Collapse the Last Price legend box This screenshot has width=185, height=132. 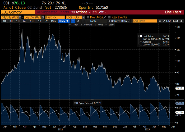point(139,36)
